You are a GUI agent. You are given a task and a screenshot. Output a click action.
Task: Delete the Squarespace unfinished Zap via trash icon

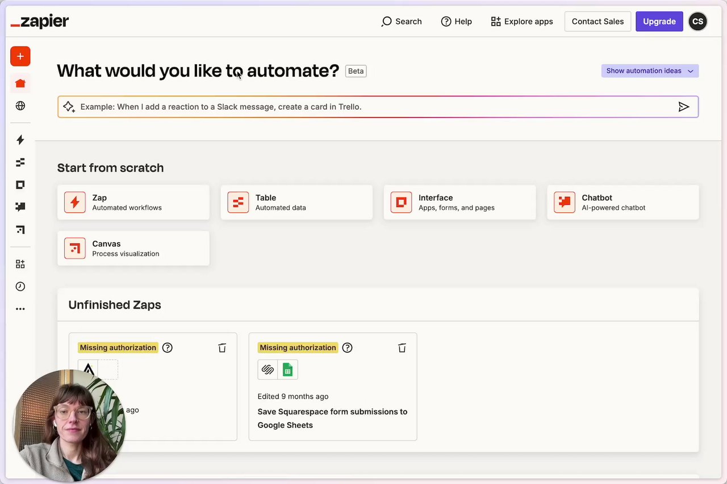click(402, 348)
